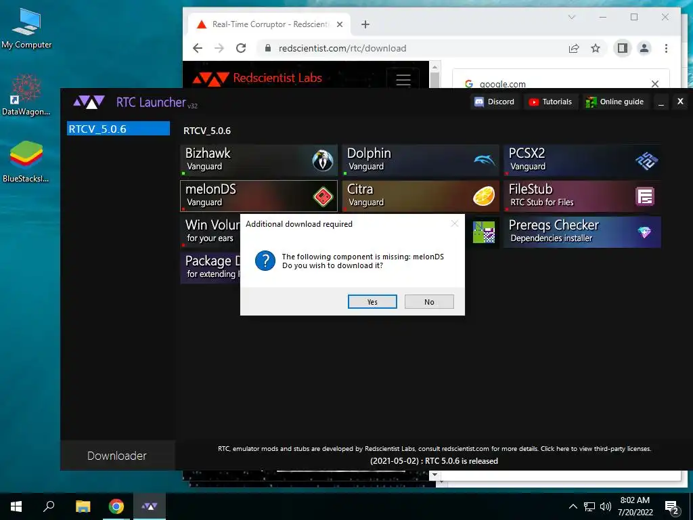Open a new Chrome tab

coord(365,24)
